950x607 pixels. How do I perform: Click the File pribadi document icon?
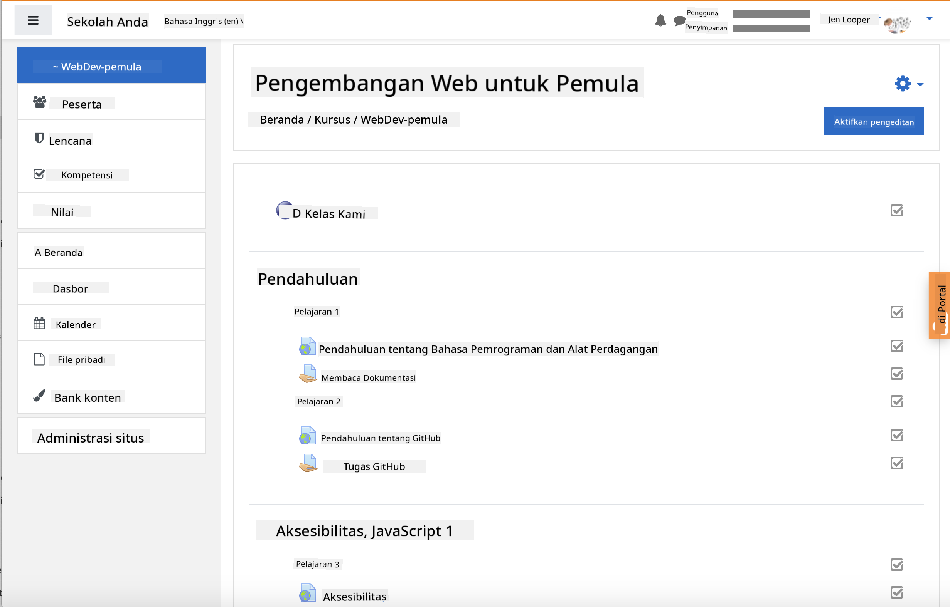pos(39,359)
